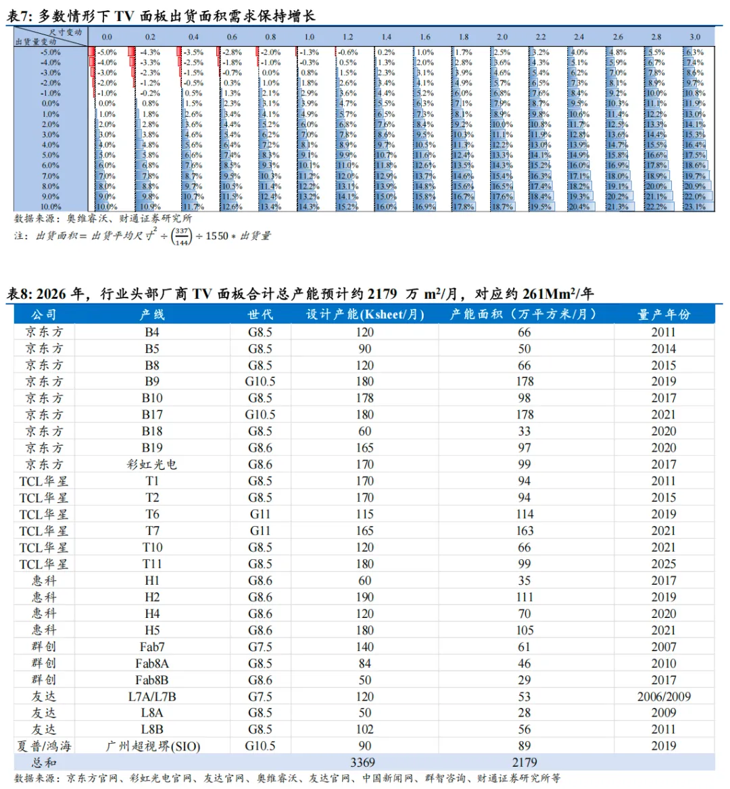Select the 量产年份 column header
This screenshot has width=730, height=789.
click(664, 314)
